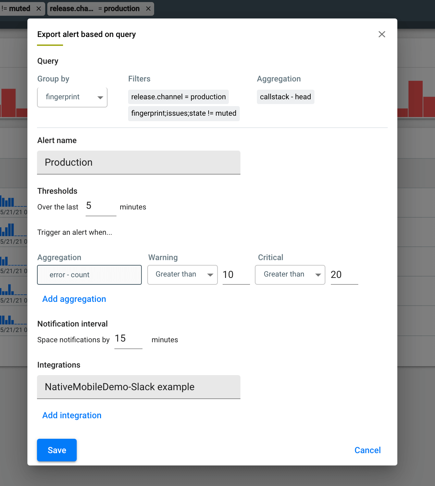The image size is (435, 486).
Task: Open the Critical condition dropdown arrow
Action: coord(318,274)
